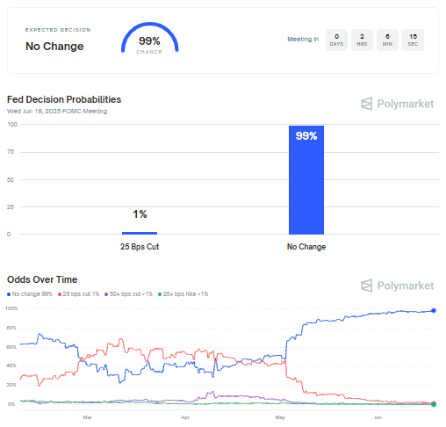Toggle the purple 50+ bps cut legend dot
The height and width of the screenshot is (427, 446).
pos(106,294)
